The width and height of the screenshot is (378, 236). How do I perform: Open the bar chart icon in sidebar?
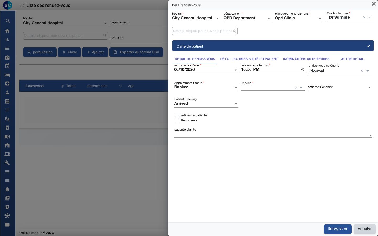(7, 40)
